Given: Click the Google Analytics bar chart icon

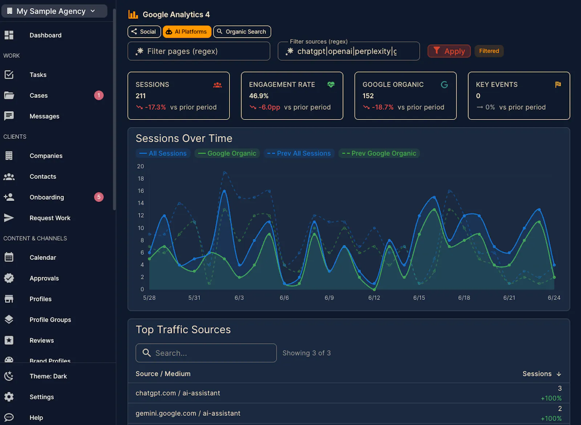Looking at the screenshot, I should click(133, 14).
